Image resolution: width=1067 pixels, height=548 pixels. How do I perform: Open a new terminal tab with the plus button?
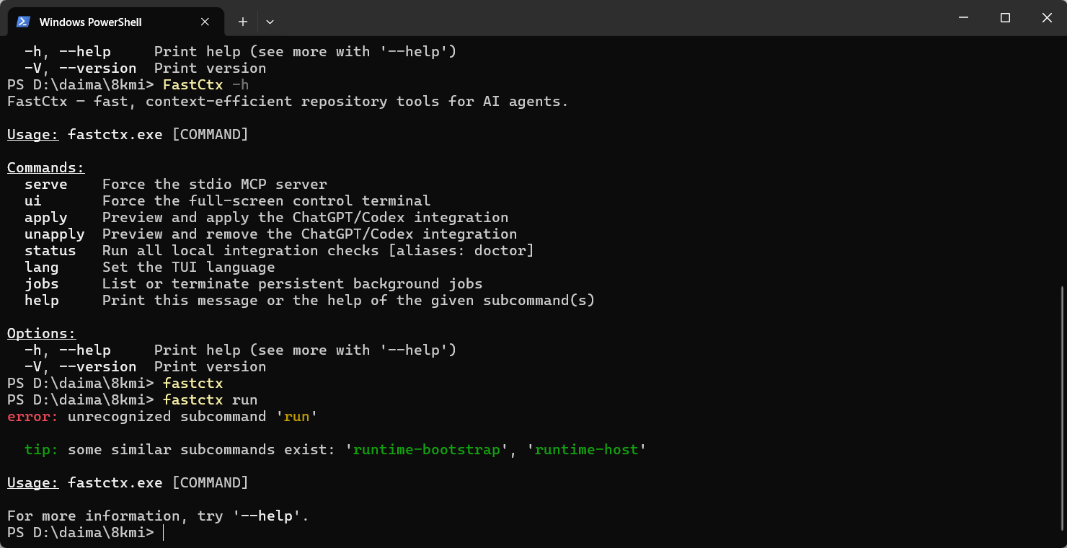coord(243,22)
